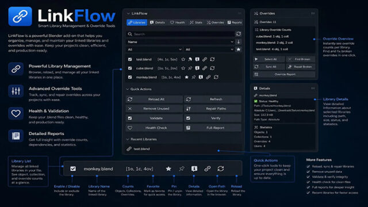Open the Stats tab
This screenshot has height=207, width=368.
(196, 22)
